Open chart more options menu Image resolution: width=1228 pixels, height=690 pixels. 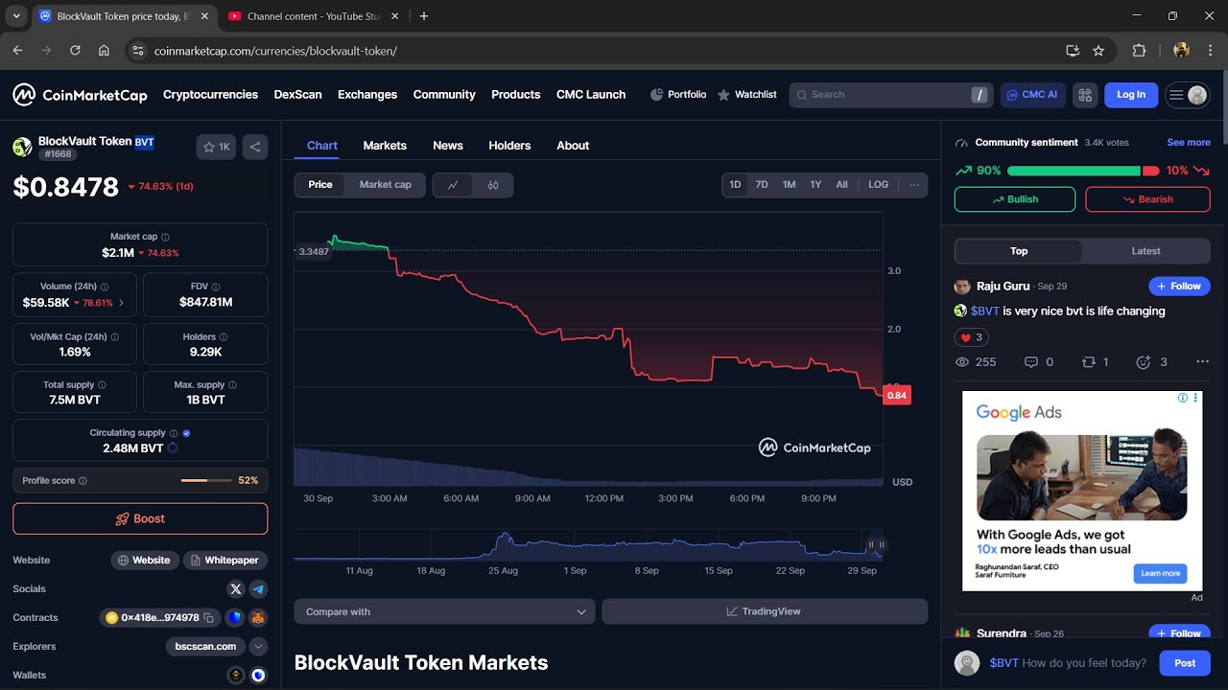click(x=914, y=185)
